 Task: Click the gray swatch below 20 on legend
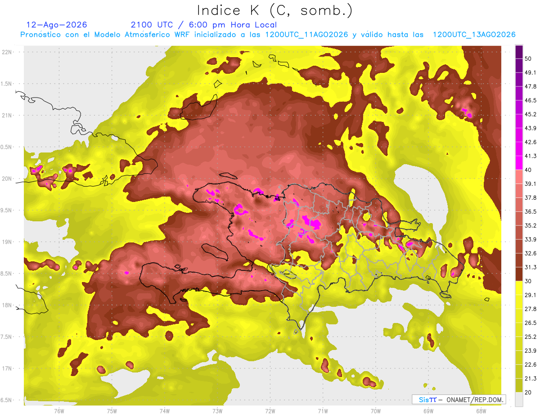(x=519, y=399)
